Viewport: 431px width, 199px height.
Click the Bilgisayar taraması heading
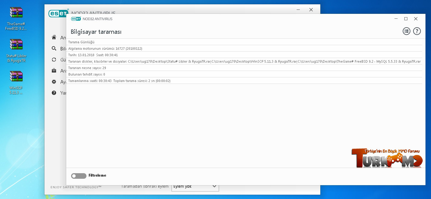96,32
